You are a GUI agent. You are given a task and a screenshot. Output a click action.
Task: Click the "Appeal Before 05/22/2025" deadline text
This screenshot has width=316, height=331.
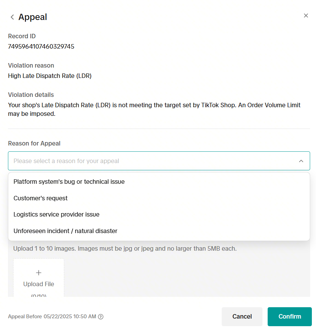pyautogui.click(x=52, y=317)
